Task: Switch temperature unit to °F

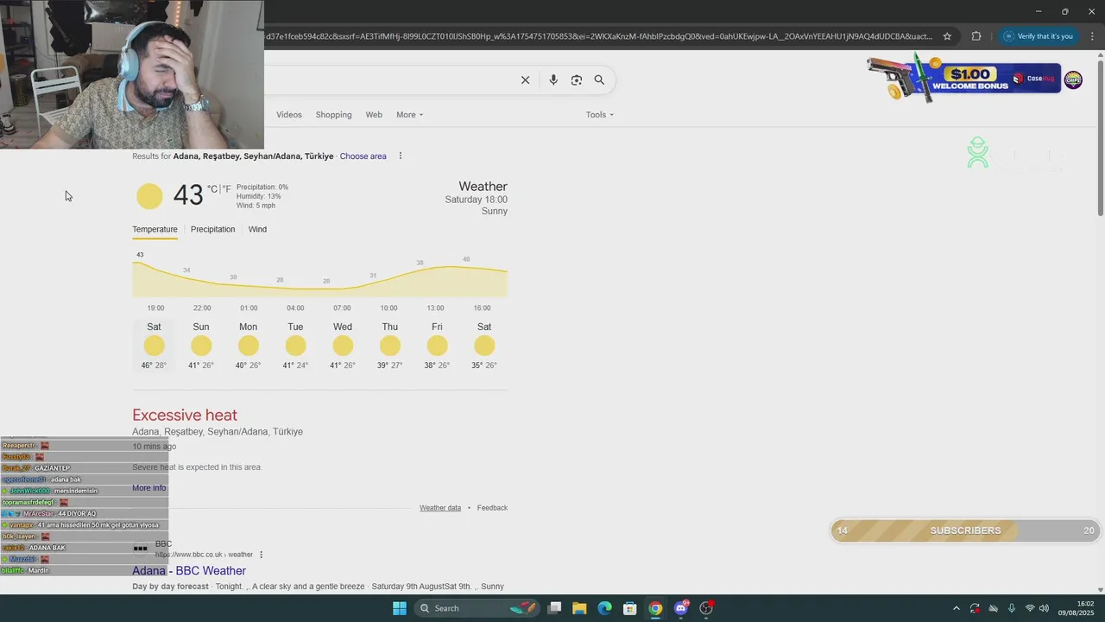Action: (x=227, y=189)
